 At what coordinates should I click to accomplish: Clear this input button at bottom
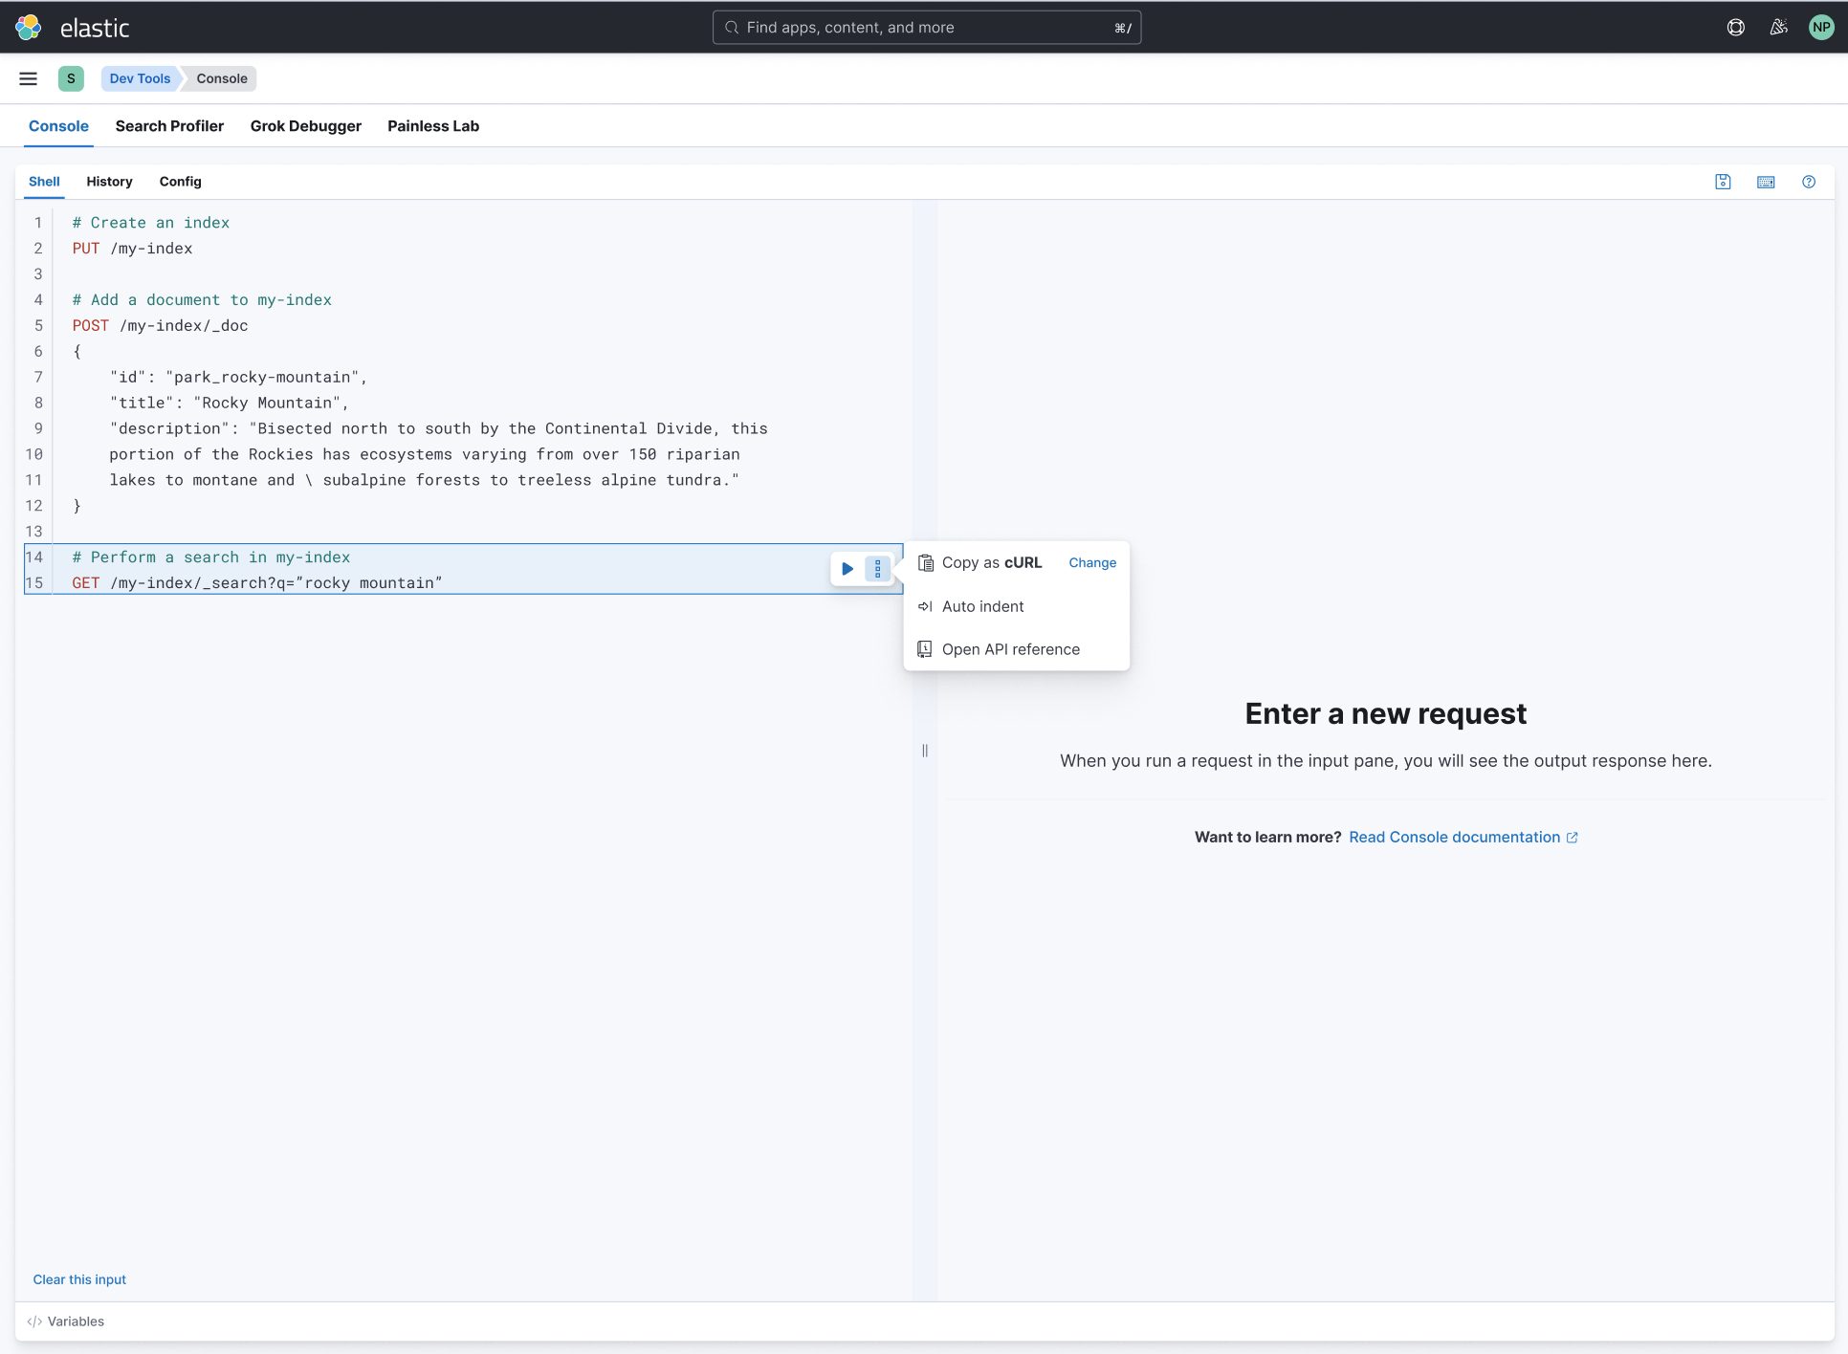click(x=78, y=1279)
